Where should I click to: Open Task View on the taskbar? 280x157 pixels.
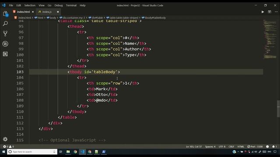(61, 152)
